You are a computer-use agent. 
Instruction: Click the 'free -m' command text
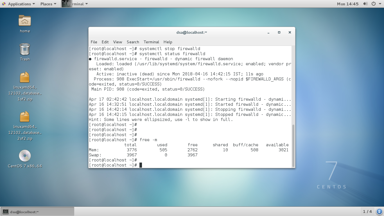coord(148,140)
